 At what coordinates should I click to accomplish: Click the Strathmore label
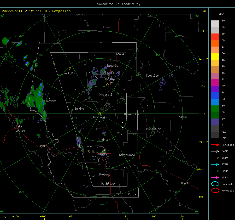pyautogui.click(x=127, y=155)
